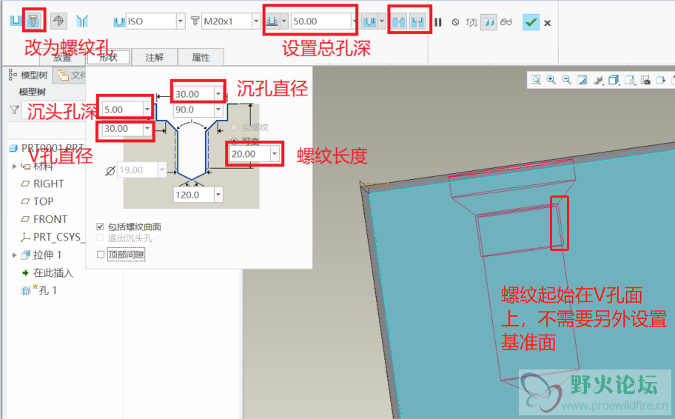Click the verify glasses icon

506,22
